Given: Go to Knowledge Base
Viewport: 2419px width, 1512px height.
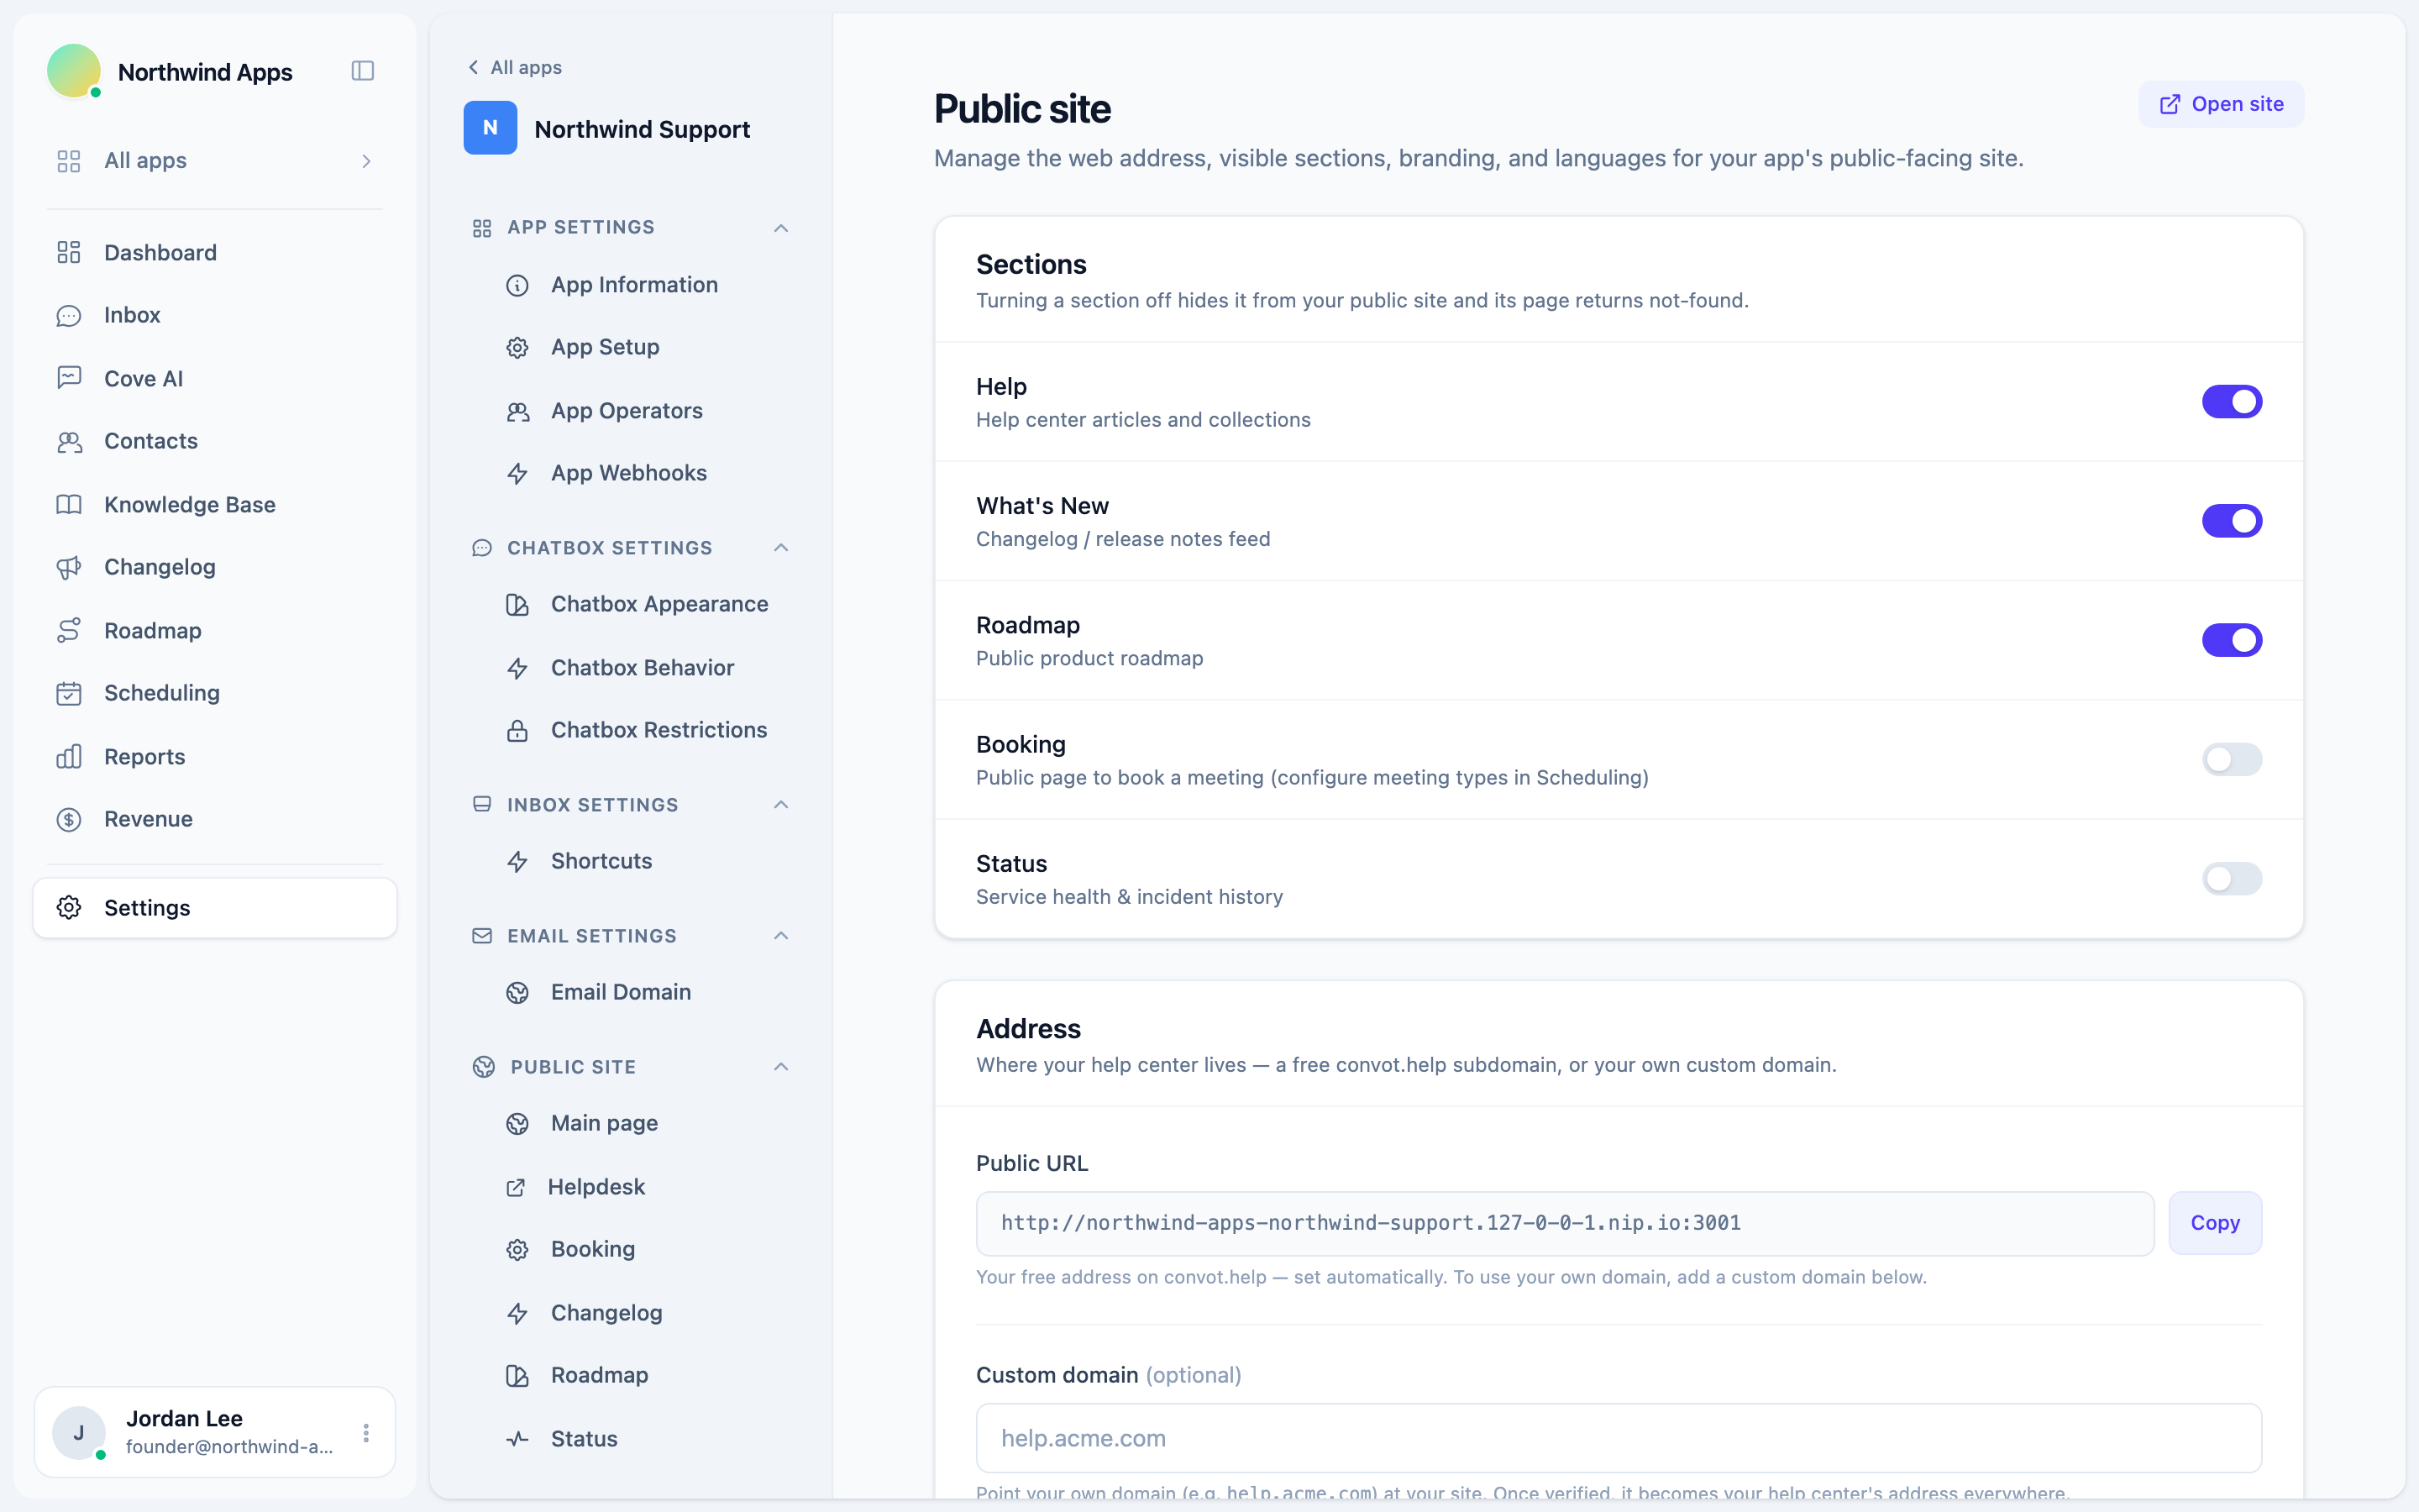Looking at the screenshot, I should 215,504.
